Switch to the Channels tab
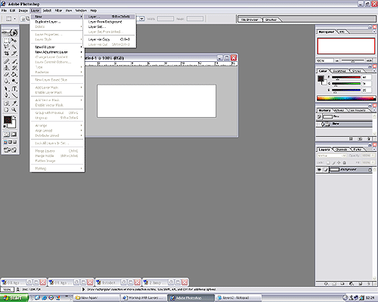Viewport: 378px width, 302px height. coord(342,149)
